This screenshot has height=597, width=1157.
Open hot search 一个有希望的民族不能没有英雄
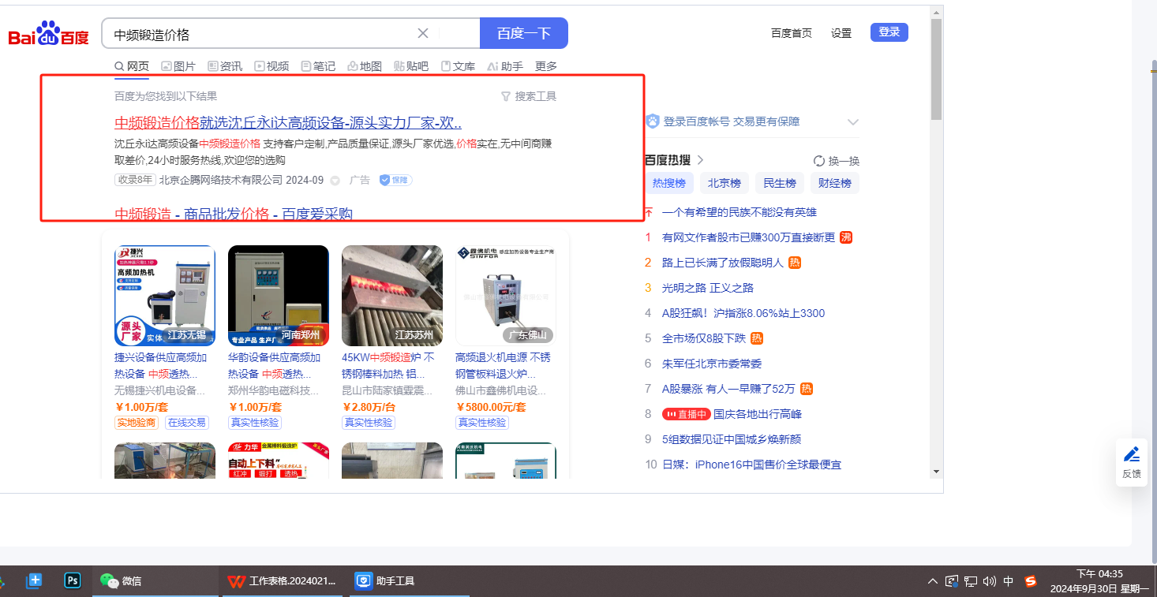pos(740,212)
